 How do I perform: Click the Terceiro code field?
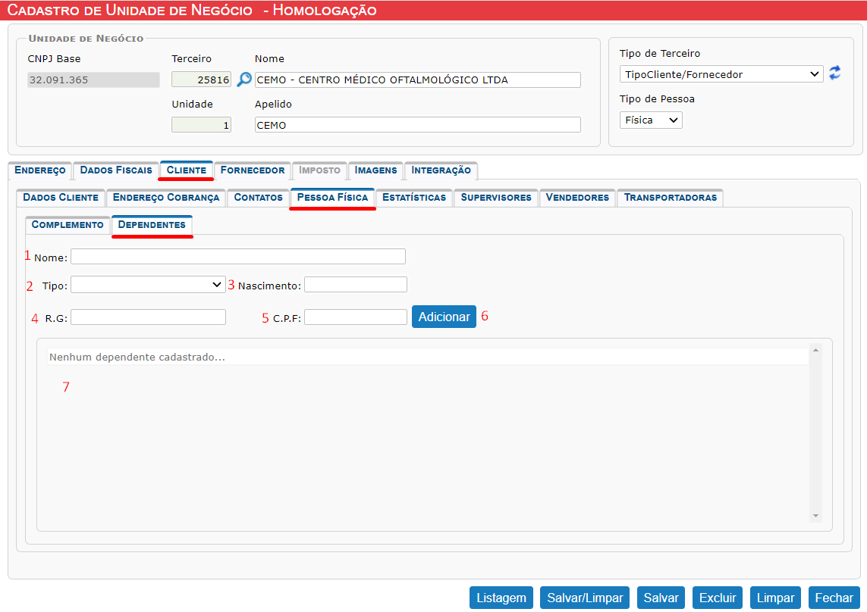(x=201, y=80)
